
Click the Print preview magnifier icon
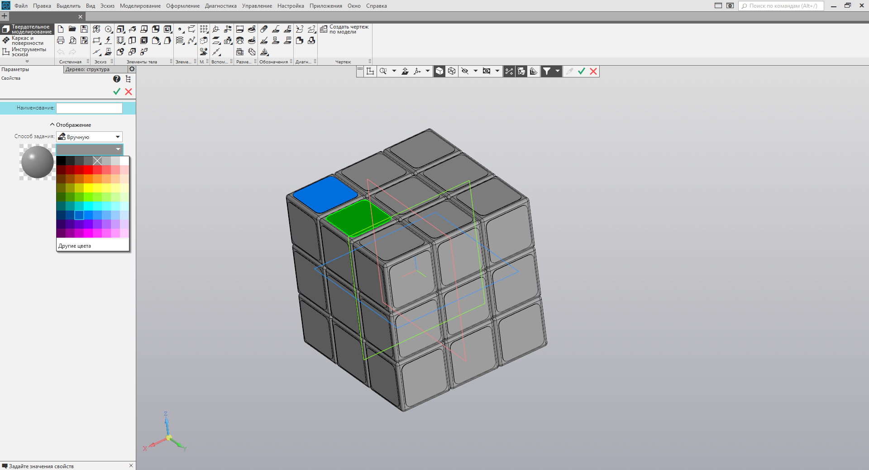(72, 40)
